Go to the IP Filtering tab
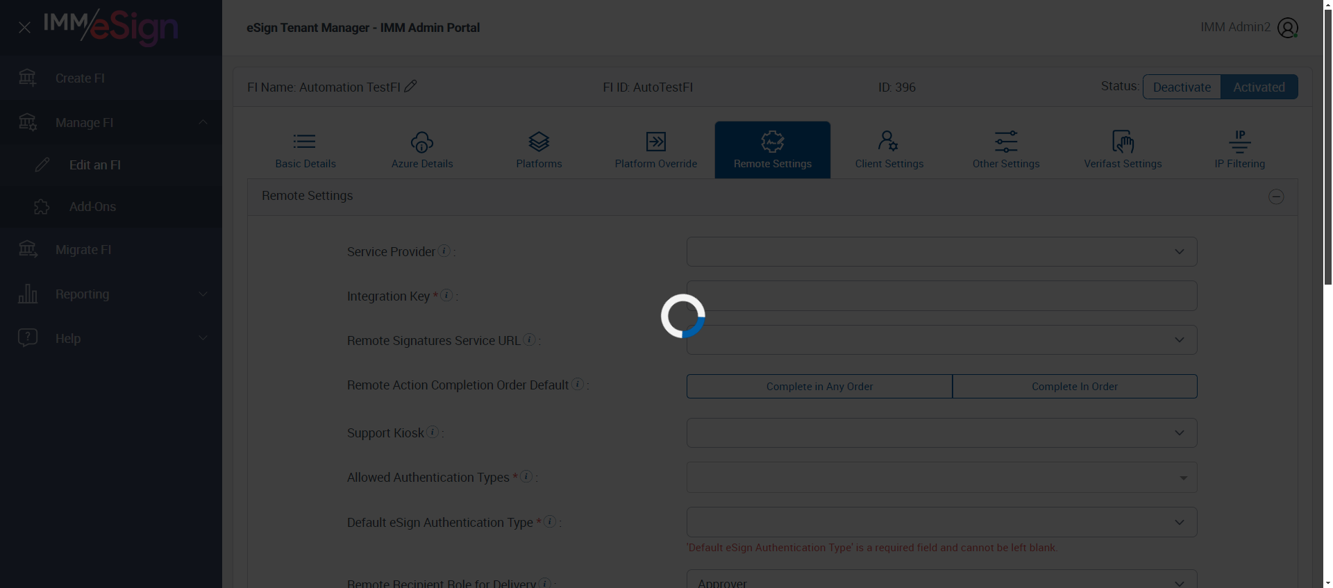The width and height of the screenshot is (1333, 588). point(1240,150)
